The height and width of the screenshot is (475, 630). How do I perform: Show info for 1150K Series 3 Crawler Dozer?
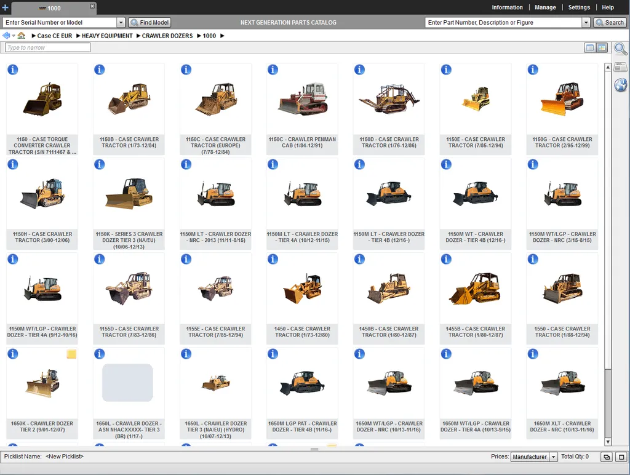[99, 164]
